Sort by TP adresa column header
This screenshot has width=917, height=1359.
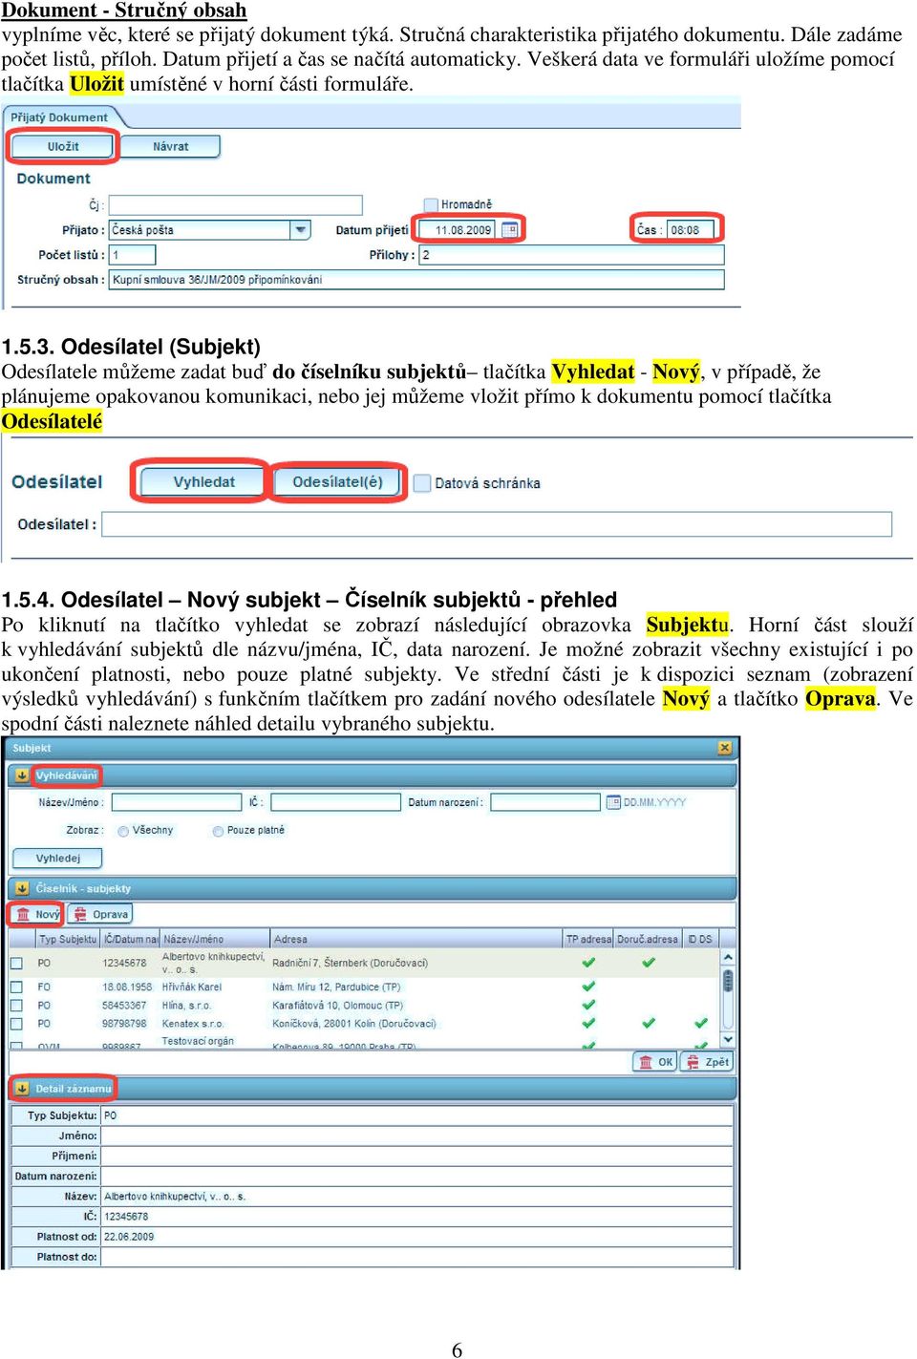pos(588,939)
